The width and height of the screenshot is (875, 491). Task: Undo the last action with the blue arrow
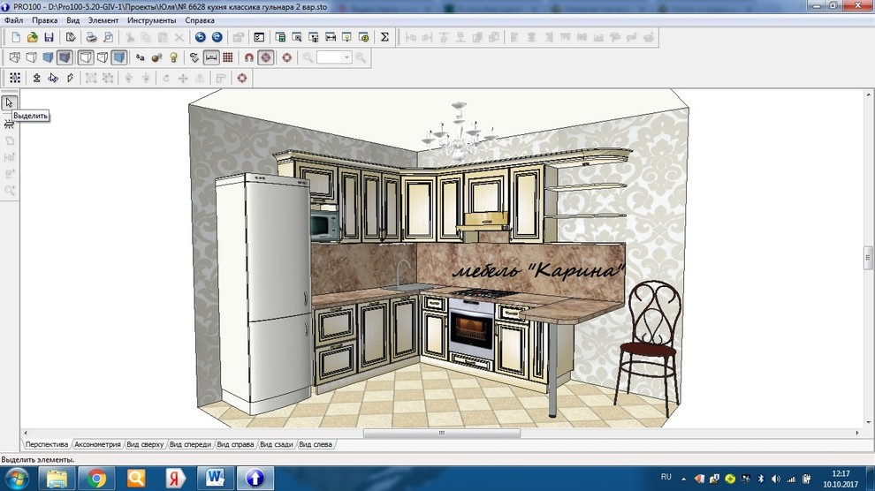pyautogui.click(x=201, y=37)
